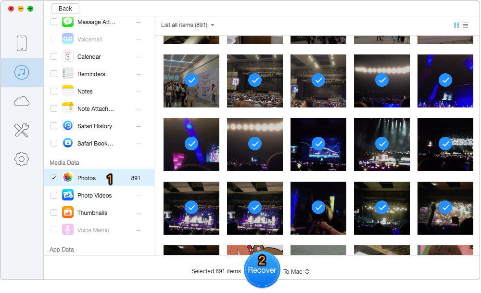Check the Notes checkbox

(54, 91)
